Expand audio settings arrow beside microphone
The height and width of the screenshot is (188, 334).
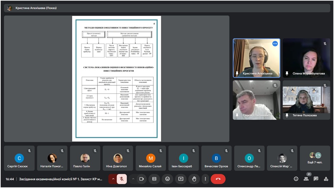113,179
